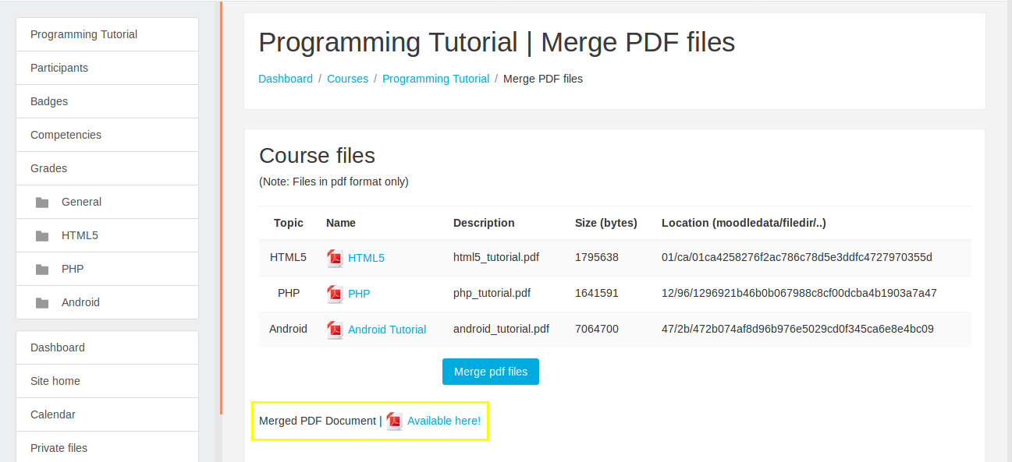
Task: Open the PHP file link in table
Action: pyautogui.click(x=359, y=294)
